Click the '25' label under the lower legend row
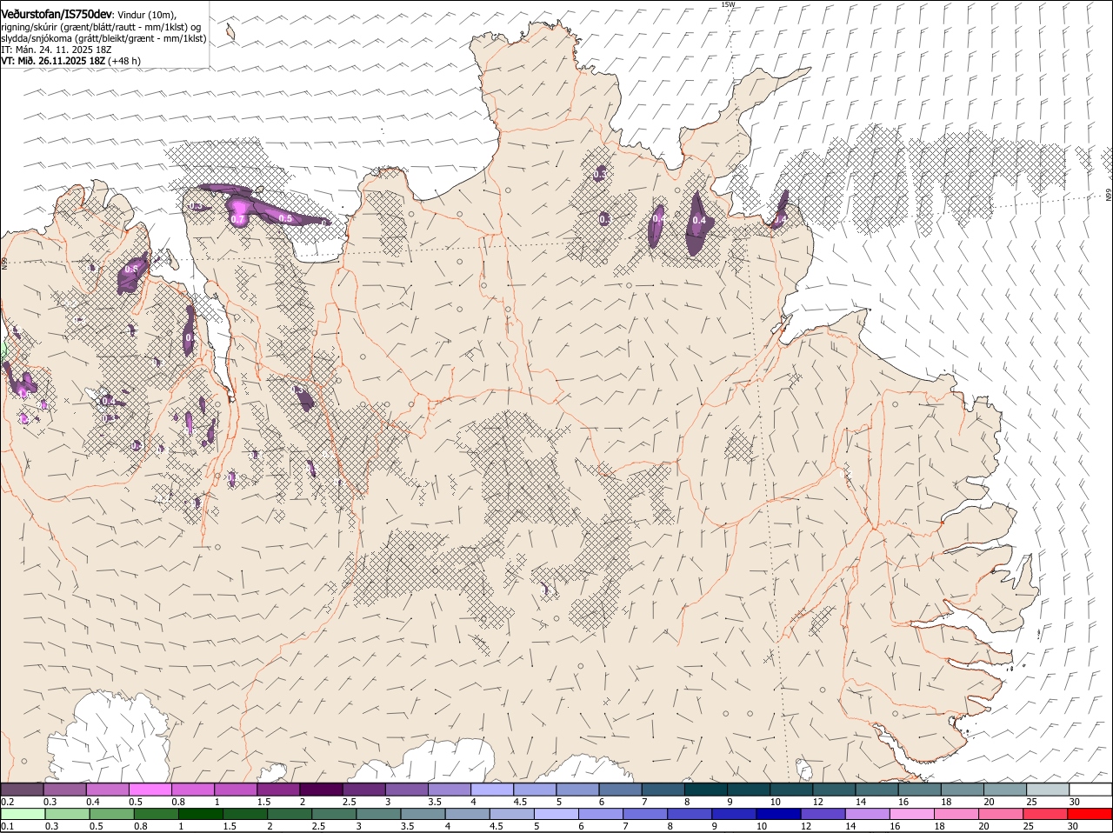Screen dimensions: 1113x833 tap(1030, 826)
